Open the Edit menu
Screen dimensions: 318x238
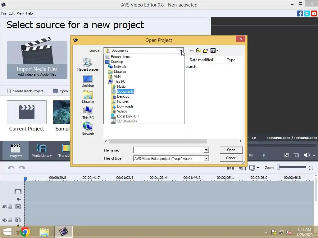pyautogui.click(x=11, y=13)
